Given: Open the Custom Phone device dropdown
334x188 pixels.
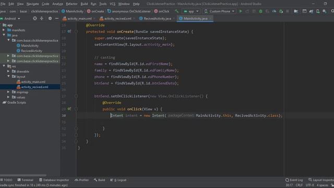Looking at the screenshot, I should click(219, 11).
